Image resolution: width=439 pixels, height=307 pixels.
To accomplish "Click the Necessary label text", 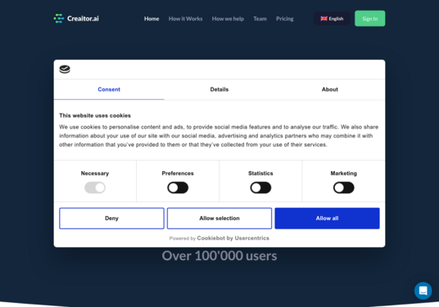I will click(x=95, y=174).
